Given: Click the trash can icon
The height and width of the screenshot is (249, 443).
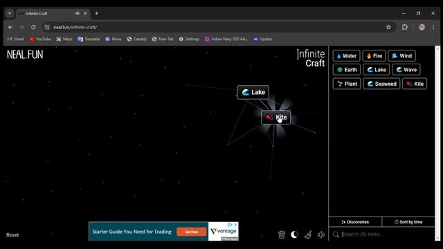Looking at the screenshot, I should click(x=282, y=234).
